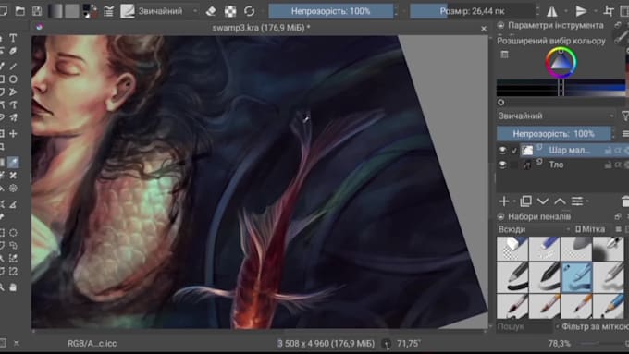Switch to the swamp3.kra document tab
The height and width of the screenshot is (354, 629).
click(261, 28)
